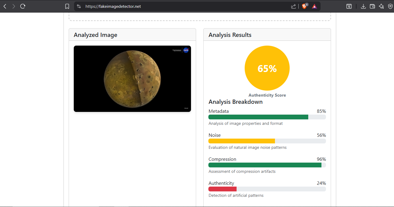This screenshot has height=207, width=394.
Task: Open Brave Shields lion icon
Action: [x=304, y=6]
